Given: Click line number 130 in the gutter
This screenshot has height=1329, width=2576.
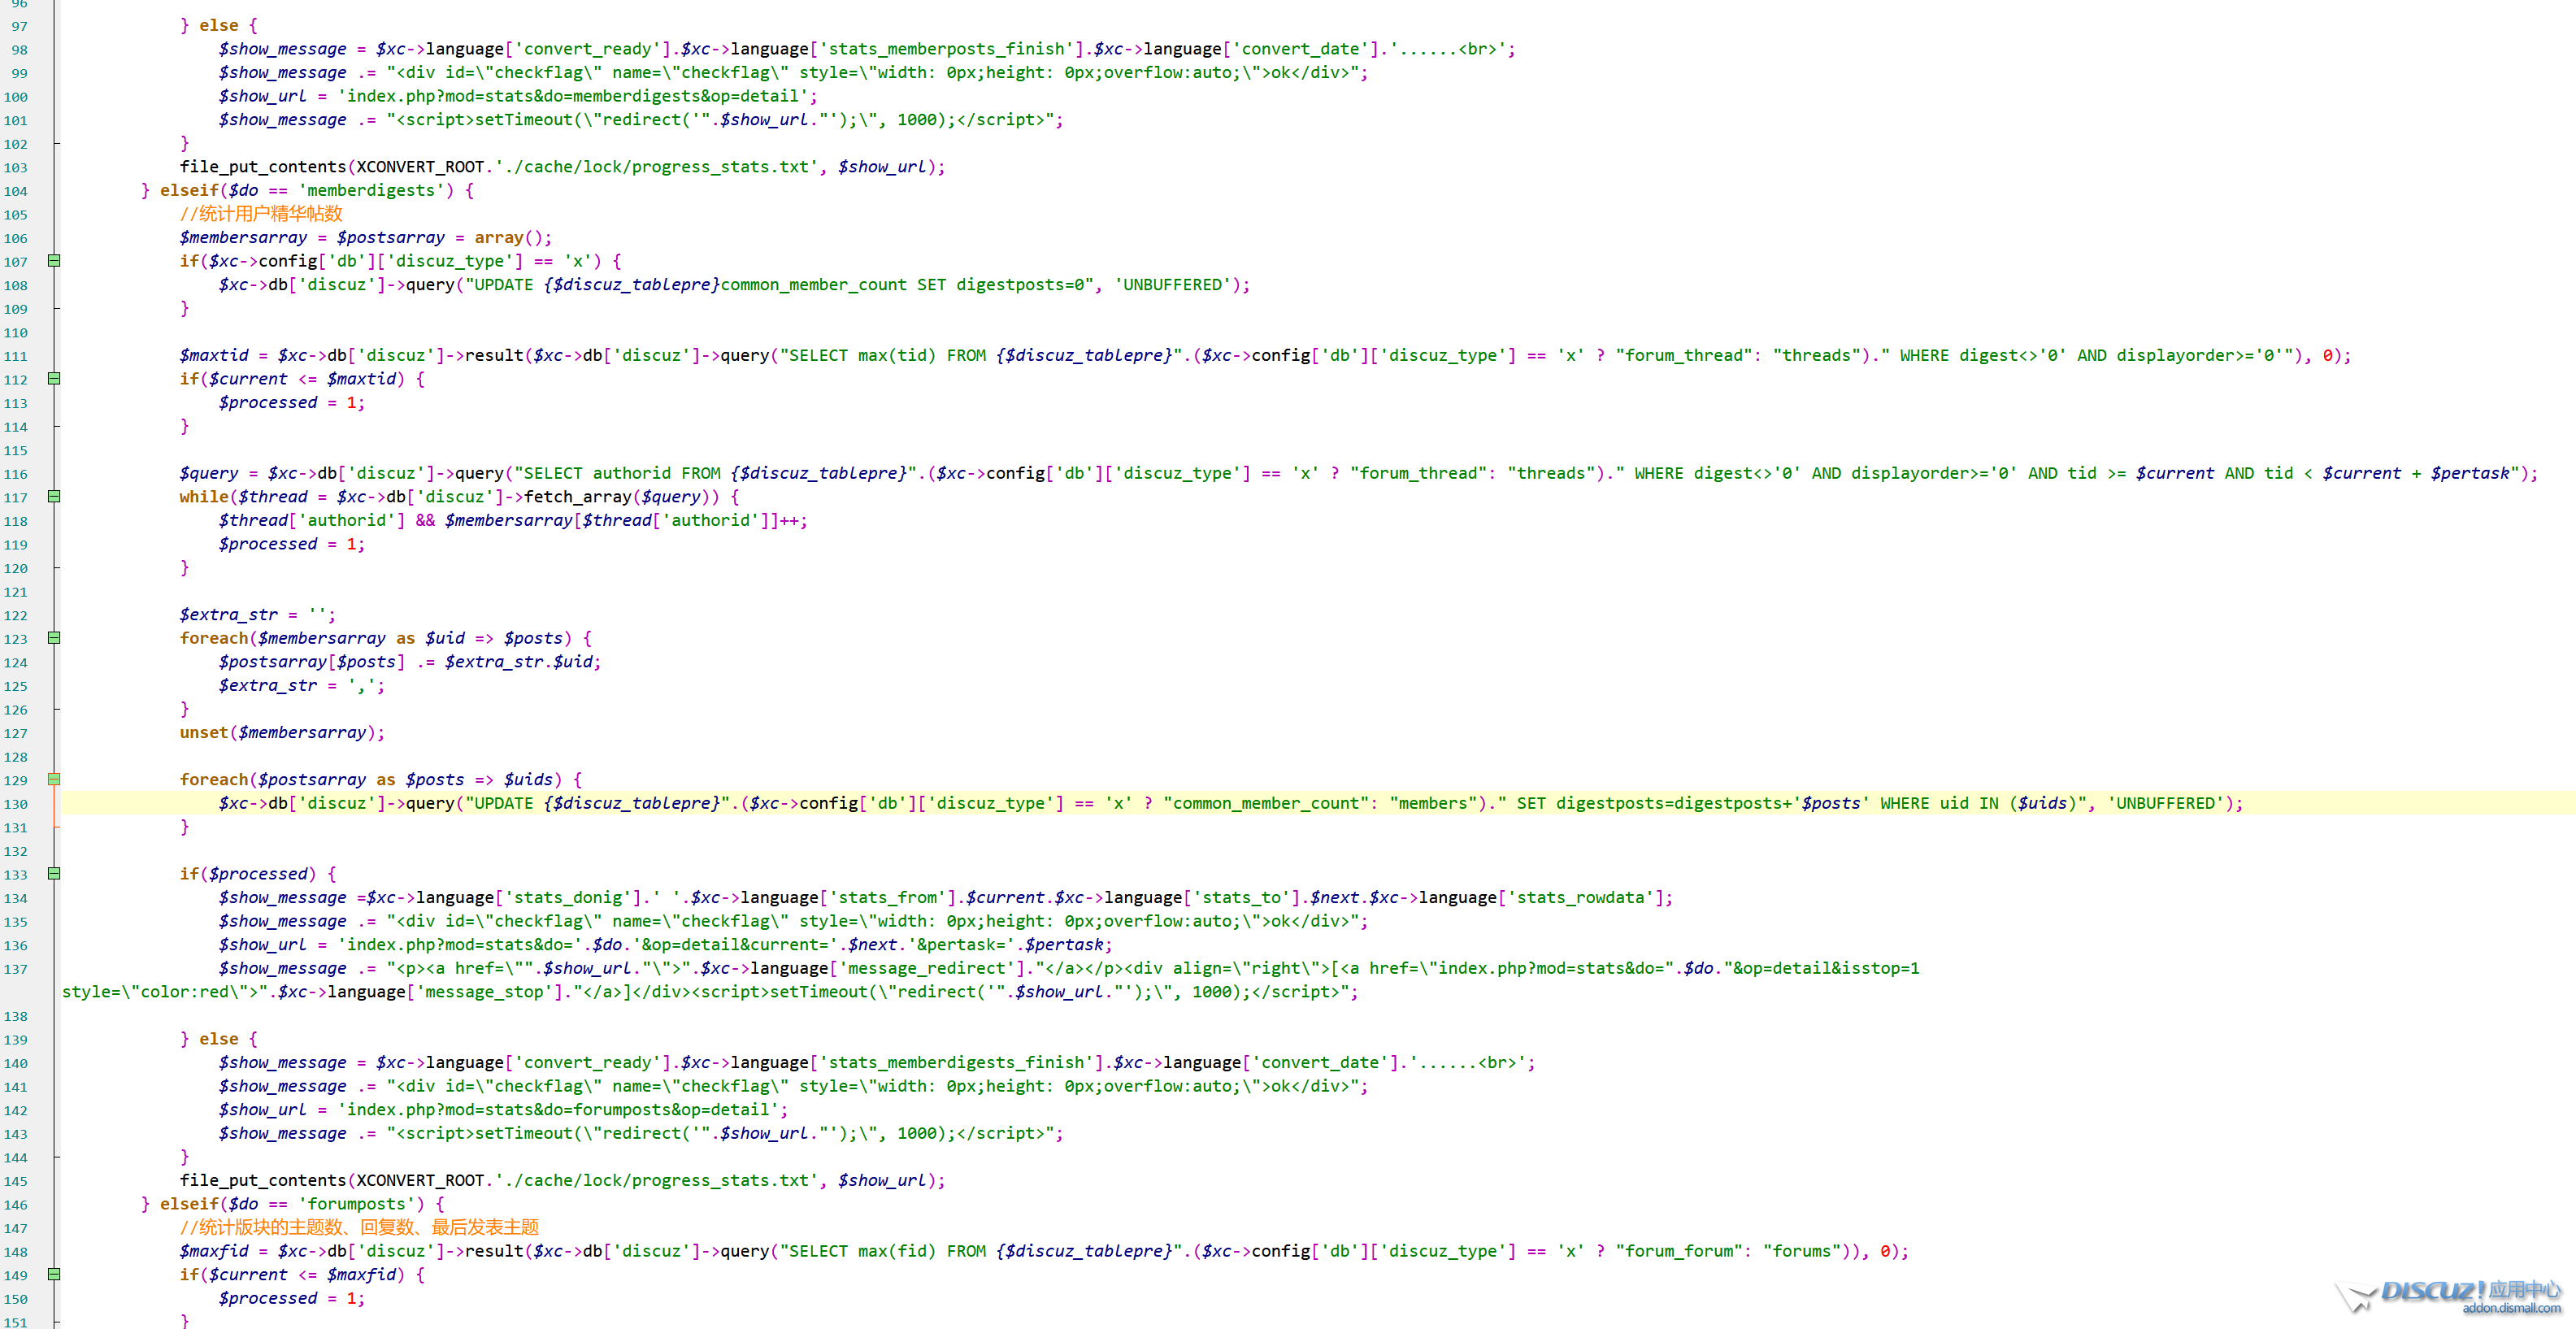Looking at the screenshot, I should coord(16,804).
